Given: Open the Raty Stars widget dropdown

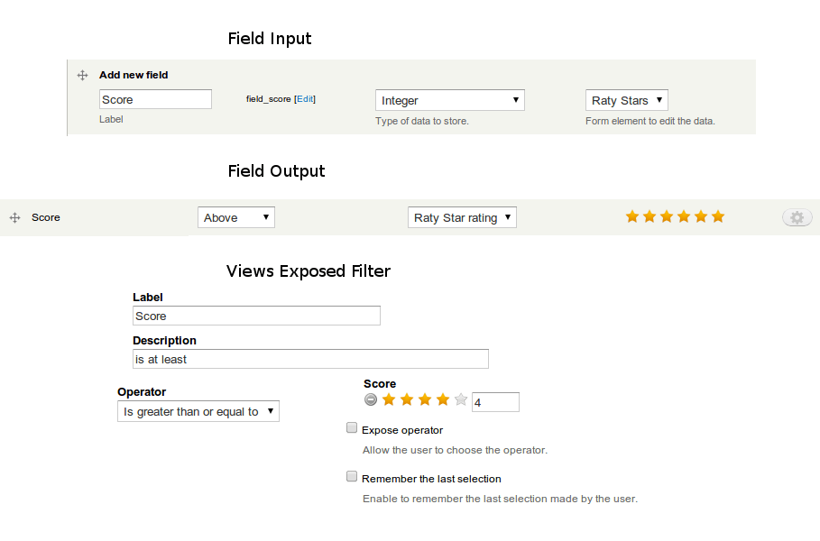Looking at the screenshot, I should pos(627,100).
